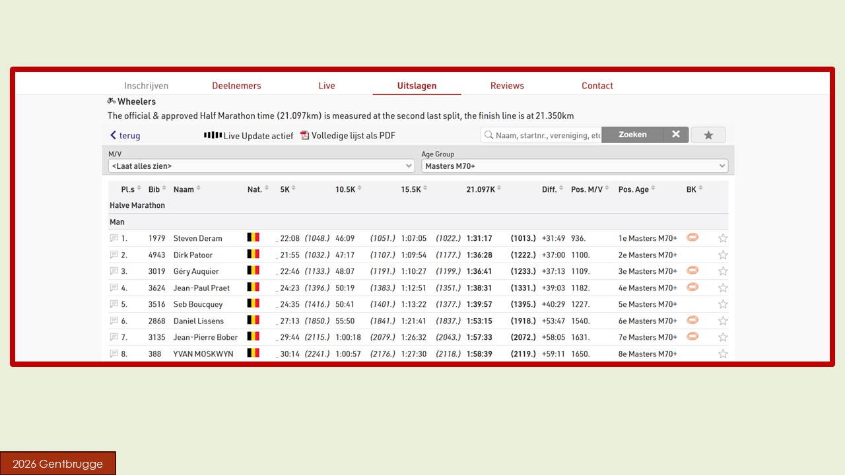Go to the Inschrijven tab

tap(146, 86)
